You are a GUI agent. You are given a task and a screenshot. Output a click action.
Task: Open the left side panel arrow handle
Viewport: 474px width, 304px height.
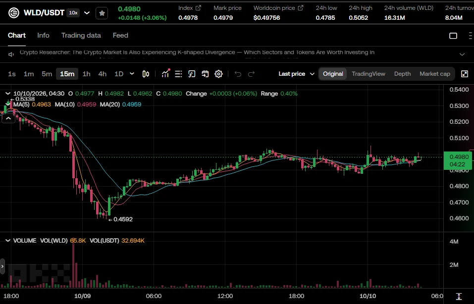click(x=2, y=266)
